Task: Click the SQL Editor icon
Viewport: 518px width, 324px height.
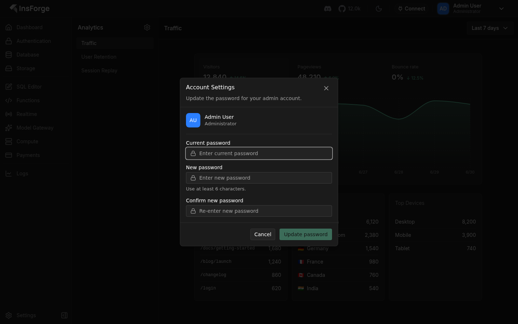Action: tap(9, 87)
